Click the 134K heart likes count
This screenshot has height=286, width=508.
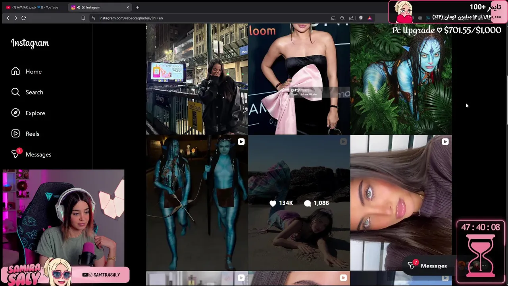click(281, 203)
